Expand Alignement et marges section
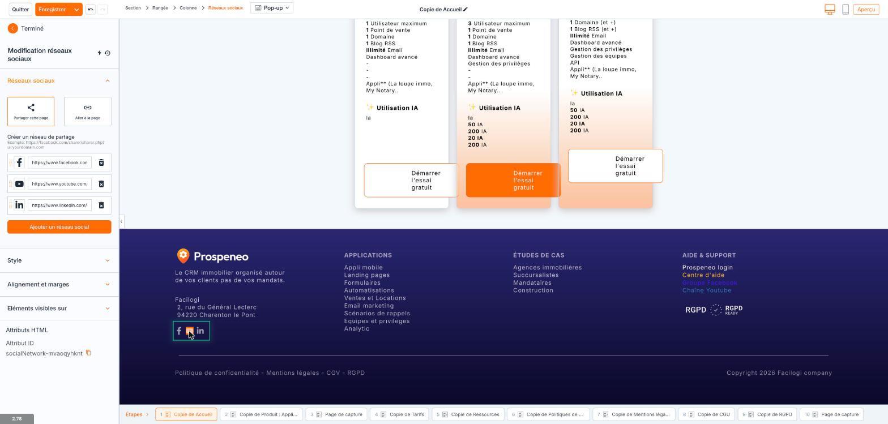 [x=59, y=284]
